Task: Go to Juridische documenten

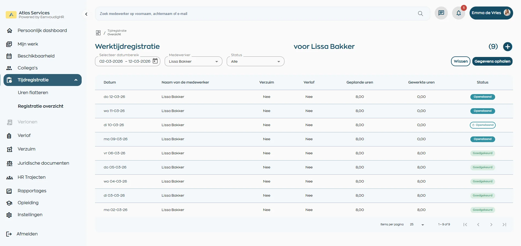Action: pos(43,163)
